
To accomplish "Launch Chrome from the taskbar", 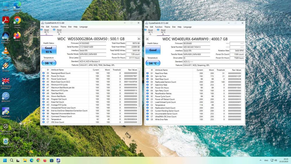I will pos(38,160).
